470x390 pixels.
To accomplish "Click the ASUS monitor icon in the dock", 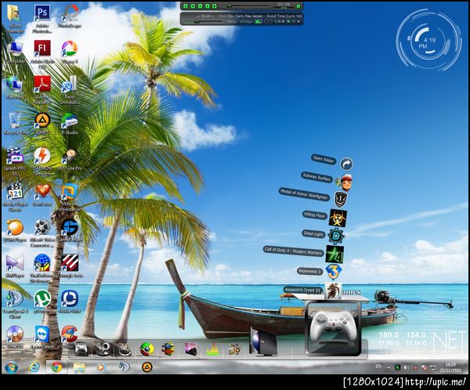I will (263, 341).
